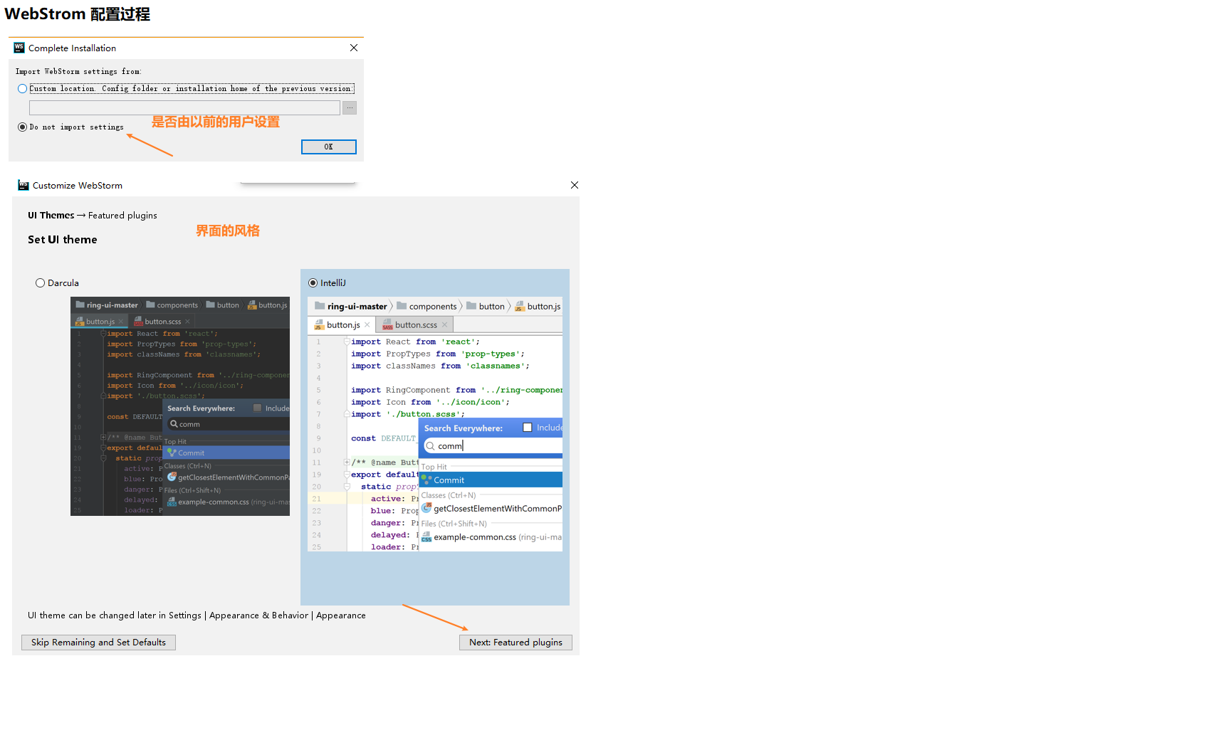This screenshot has height=740, width=1209.
Task: Click the WebStorm icon in Complete Installation title
Action: point(19,48)
